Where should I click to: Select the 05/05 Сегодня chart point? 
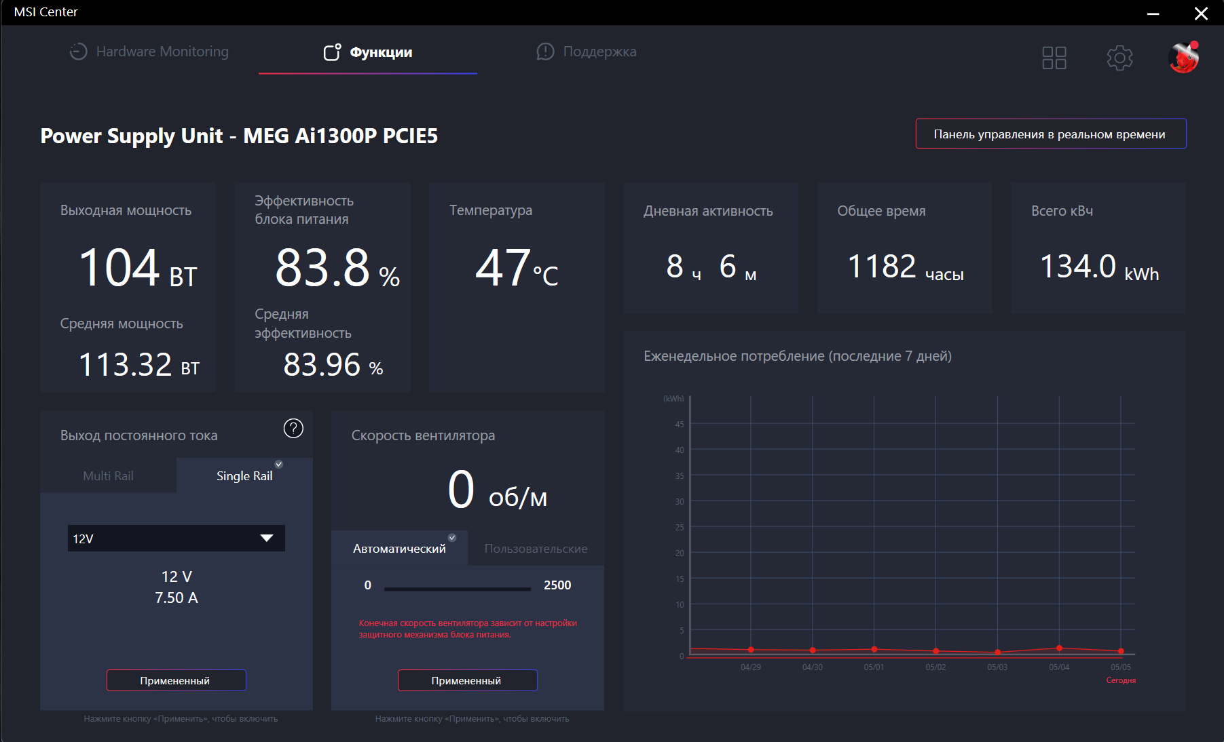click(x=1121, y=651)
